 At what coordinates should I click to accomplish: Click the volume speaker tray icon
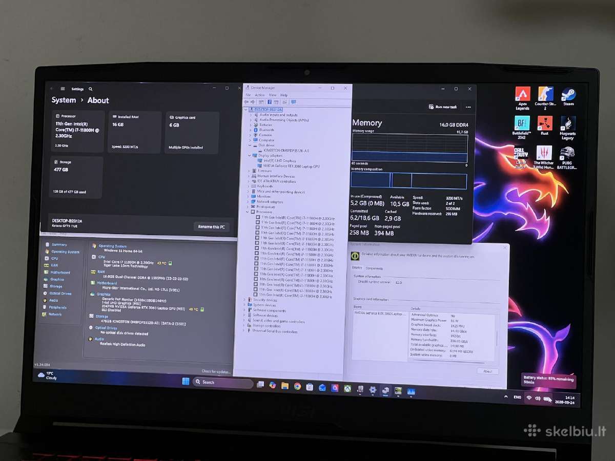click(537, 398)
